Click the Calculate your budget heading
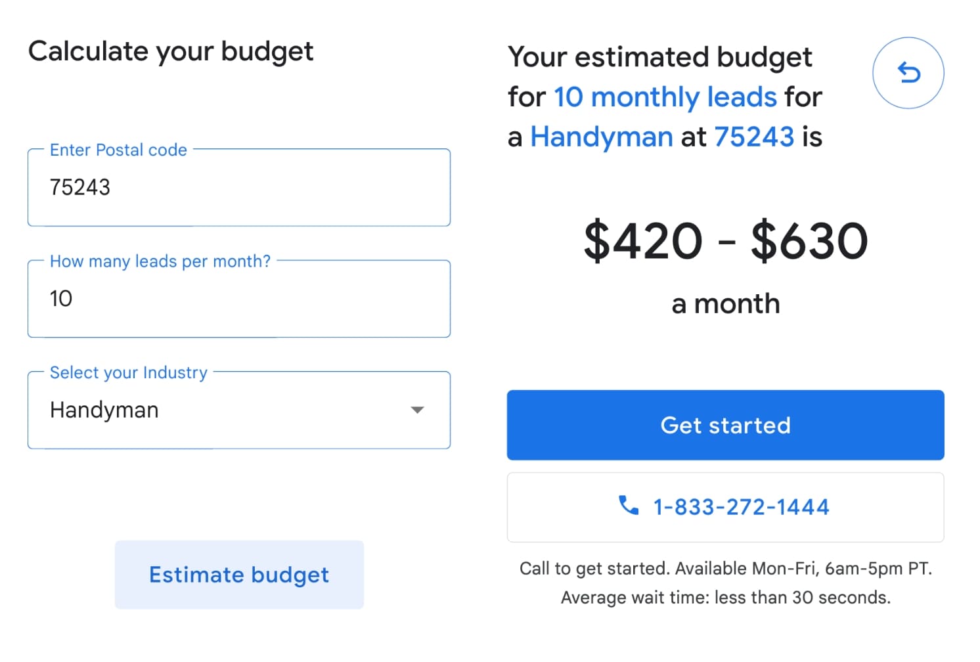The height and width of the screenshot is (662, 980). pos(171,51)
